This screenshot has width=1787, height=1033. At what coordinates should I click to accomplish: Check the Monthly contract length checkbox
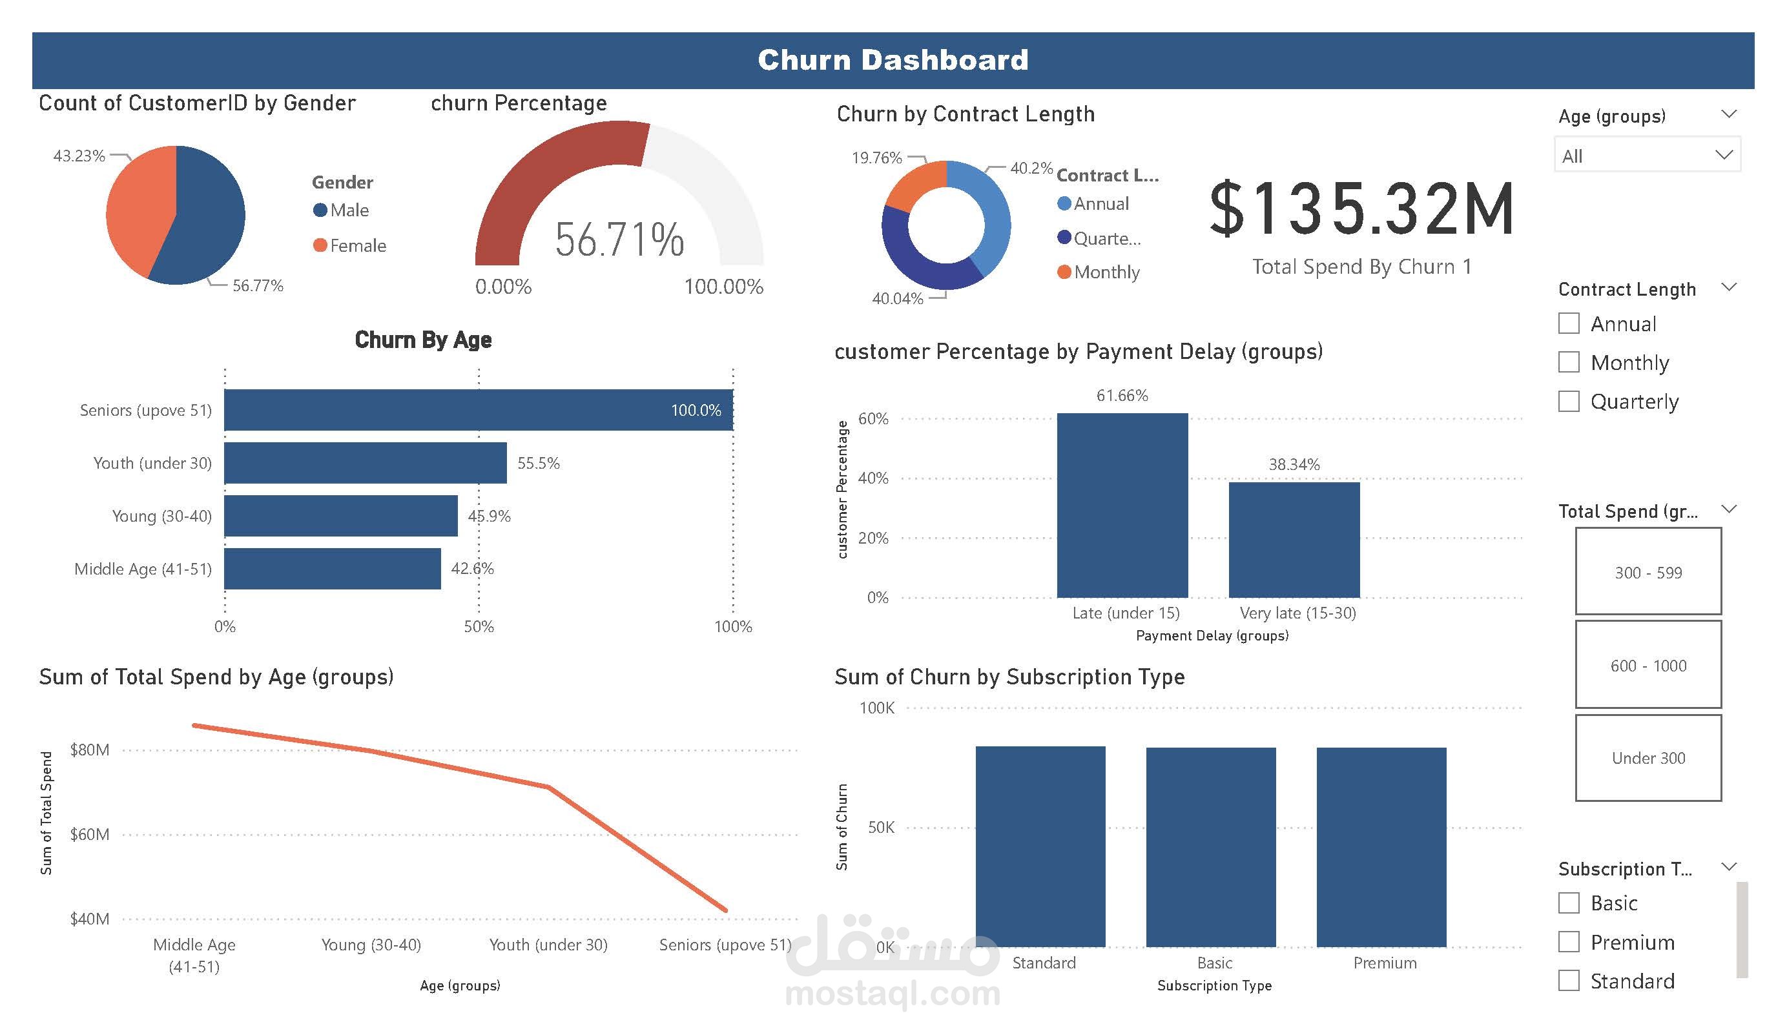tap(1569, 362)
